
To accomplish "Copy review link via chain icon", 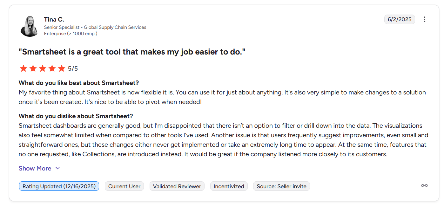I will [424, 186].
